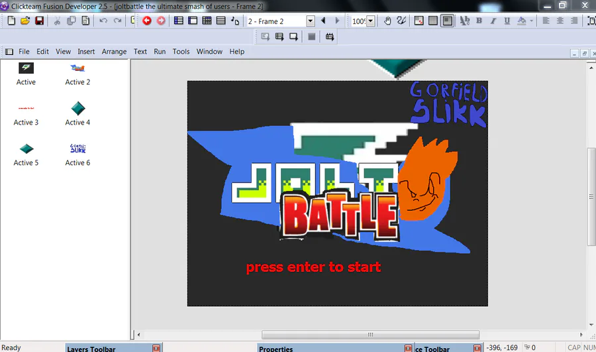Select the Active 5 diamond object

pos(26,148)
